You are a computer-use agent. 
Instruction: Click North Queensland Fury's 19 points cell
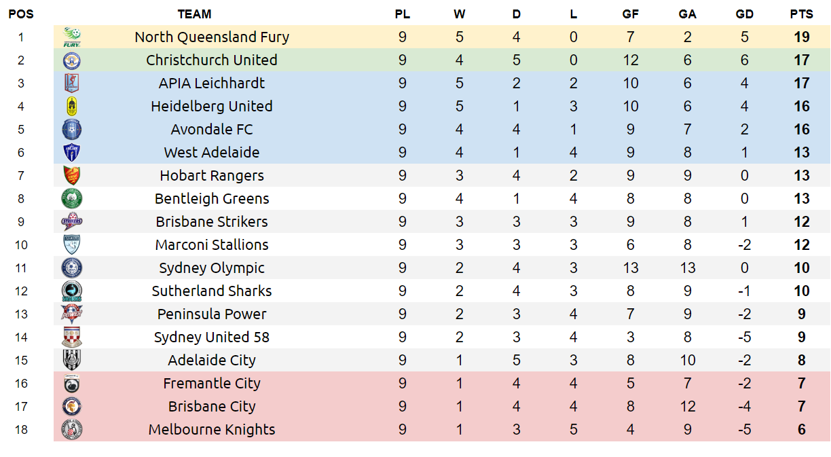pos(801,37)
